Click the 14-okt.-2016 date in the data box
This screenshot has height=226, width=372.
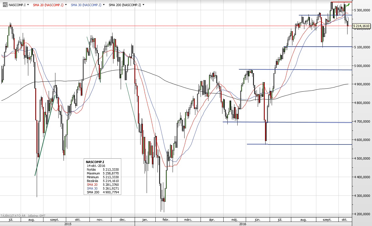(x=96, y=165)
